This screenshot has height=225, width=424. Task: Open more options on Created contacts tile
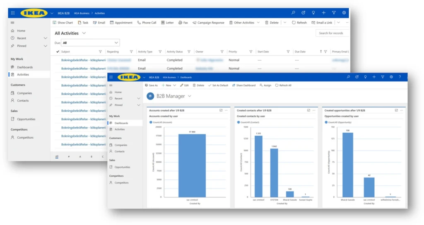coord(314,110)
